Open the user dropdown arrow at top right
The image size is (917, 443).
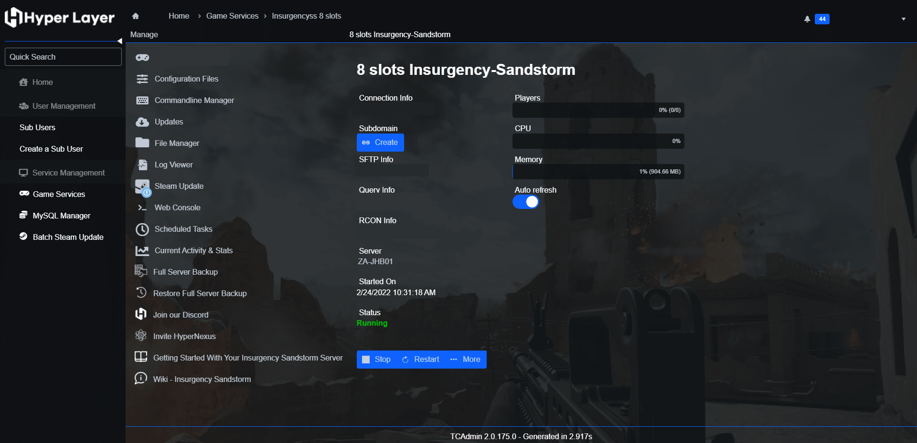(x=904, y=19)
